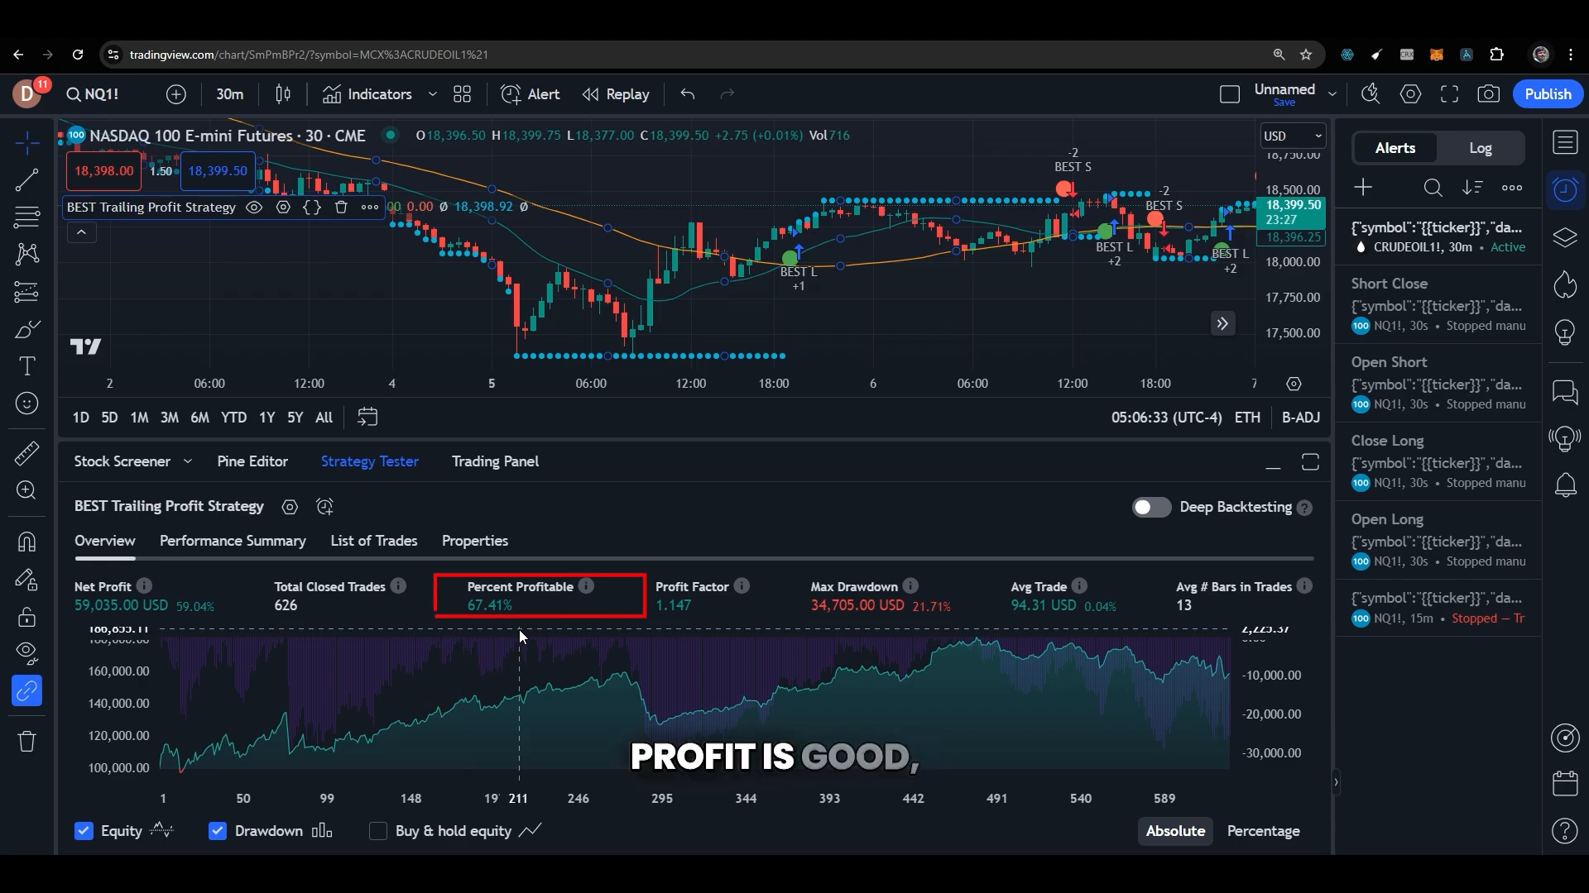Search alerts with magnifier icon

[1433, 189]
